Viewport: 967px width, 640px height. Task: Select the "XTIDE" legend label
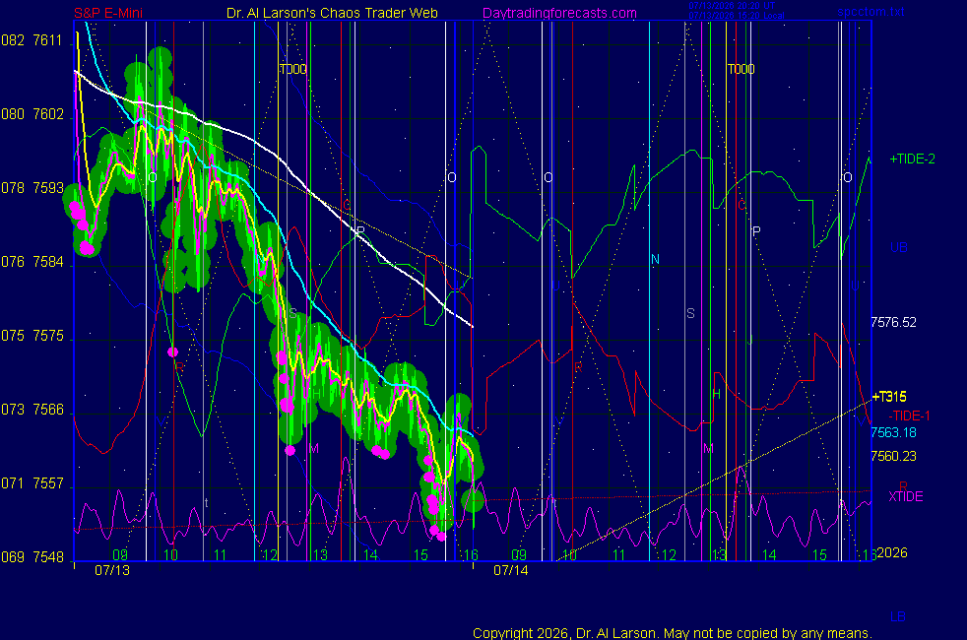(905, 496)
